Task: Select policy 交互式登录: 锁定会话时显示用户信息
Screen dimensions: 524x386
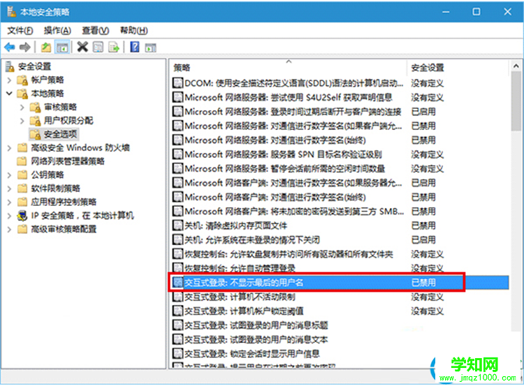Action: click(x=252, y=354)
